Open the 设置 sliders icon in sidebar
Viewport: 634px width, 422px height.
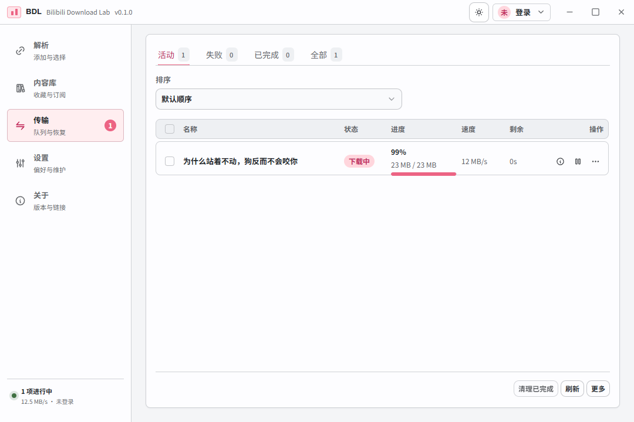click(x=20, y=163)
